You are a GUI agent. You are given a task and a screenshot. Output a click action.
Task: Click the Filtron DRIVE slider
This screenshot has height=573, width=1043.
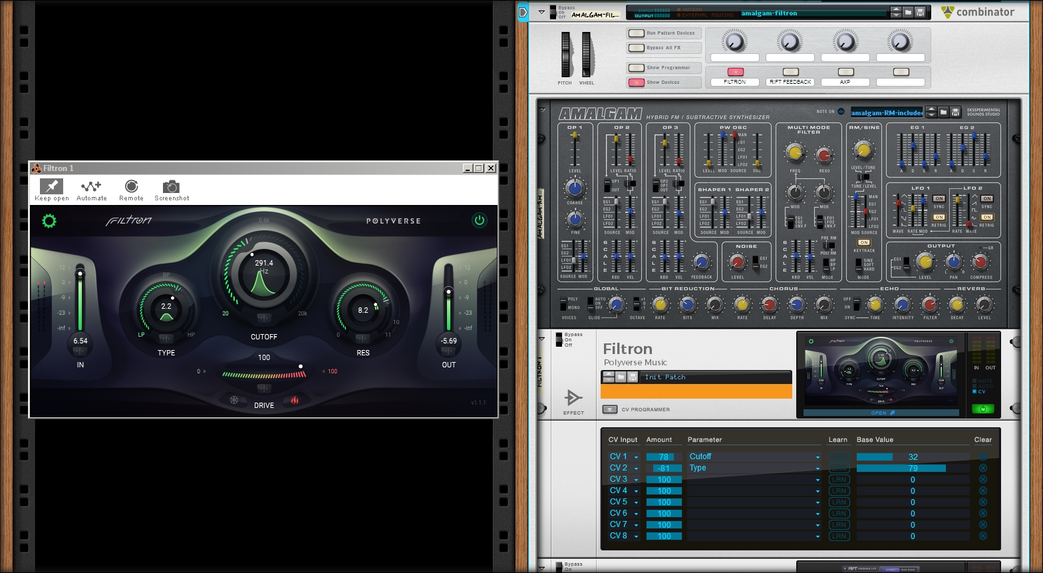pyautogui.click(x=264, y=375)
